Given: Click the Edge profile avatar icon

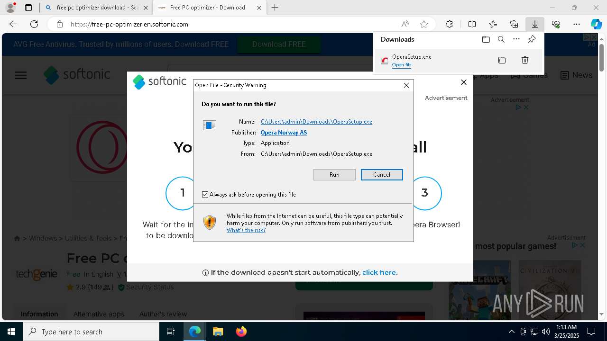Looking at the screenshot, I should (x=10, y=8).
